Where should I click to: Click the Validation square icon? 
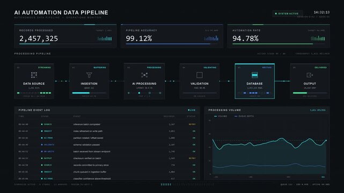(x=200, y=75)
